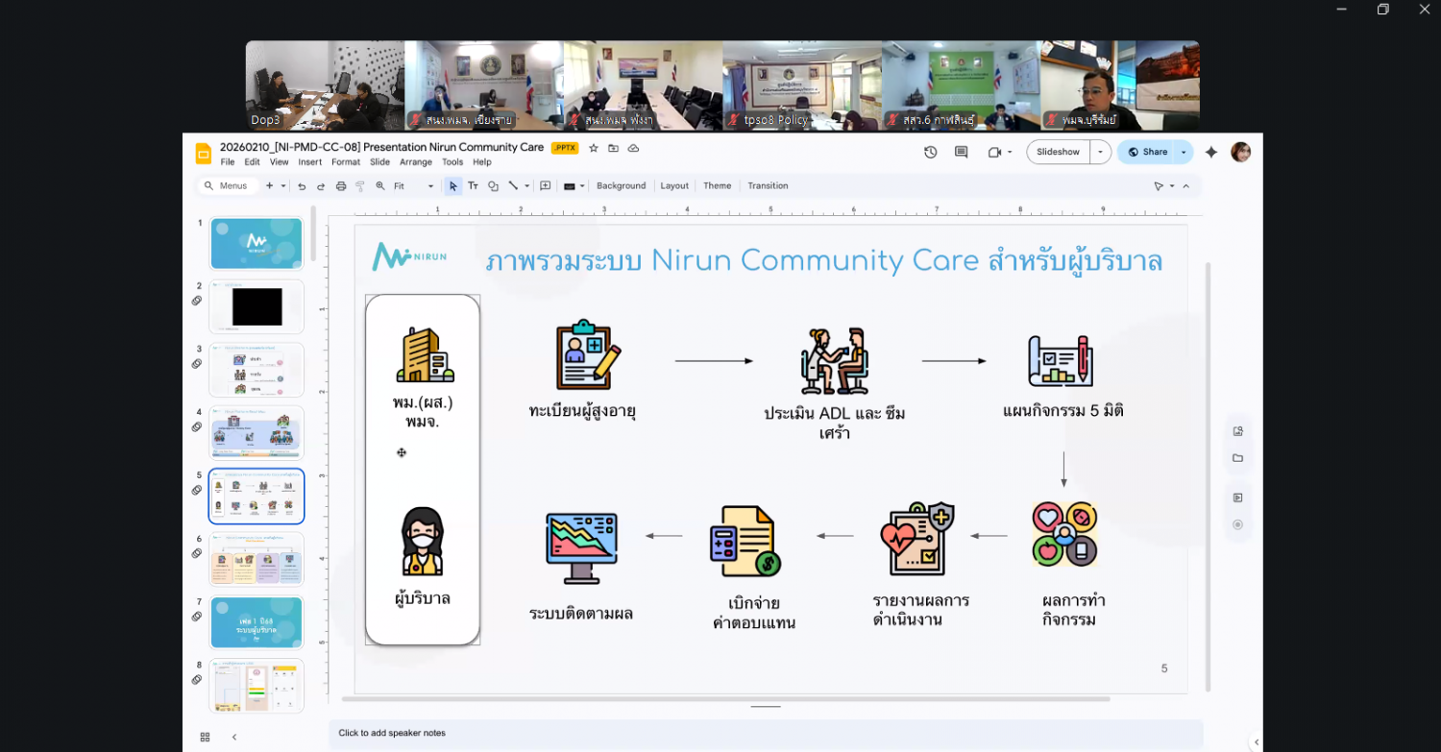Image resolution: width=1441 pixels, height=752 pixels.
Task: Collapse the slide filmstrip panel
Action: (x=233, y=737)
